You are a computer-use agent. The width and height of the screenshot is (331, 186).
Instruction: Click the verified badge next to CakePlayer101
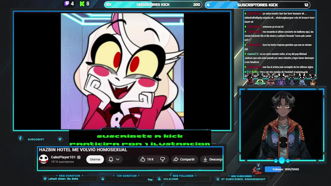coord(79,157)
